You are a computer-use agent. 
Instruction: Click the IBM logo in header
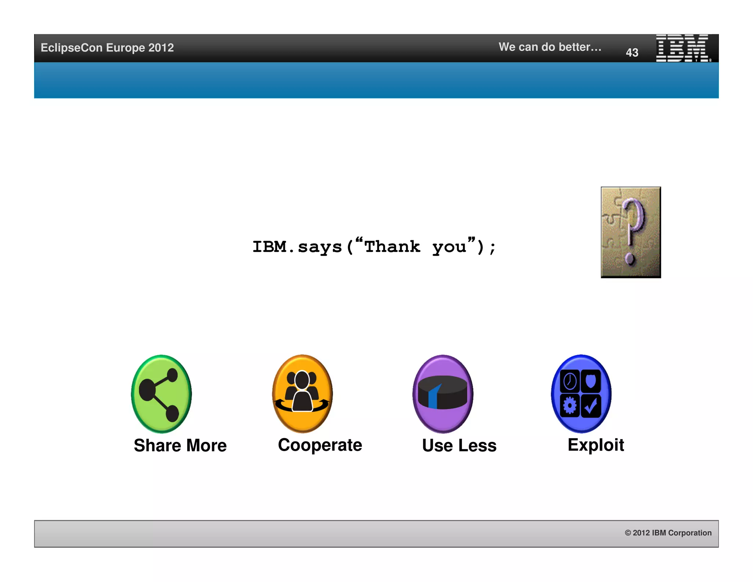[683, 48]
